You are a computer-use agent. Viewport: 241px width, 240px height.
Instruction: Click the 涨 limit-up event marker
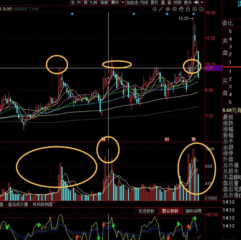pos(104,139)
